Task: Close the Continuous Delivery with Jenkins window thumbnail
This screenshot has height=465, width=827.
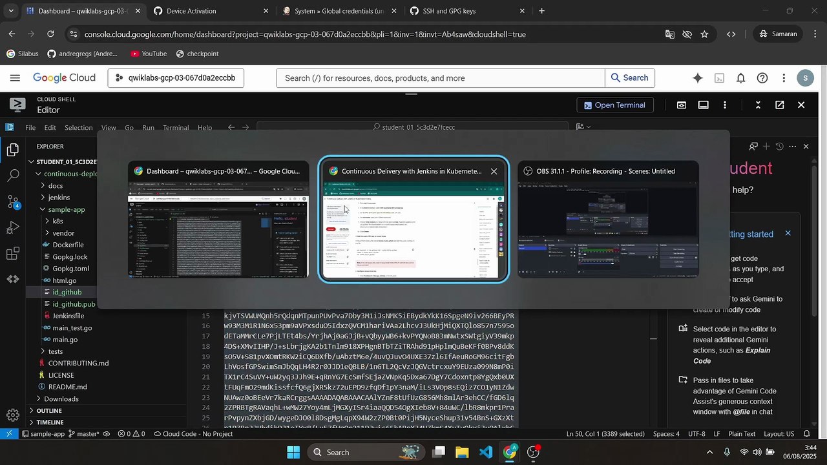Action: coord(494,171)
